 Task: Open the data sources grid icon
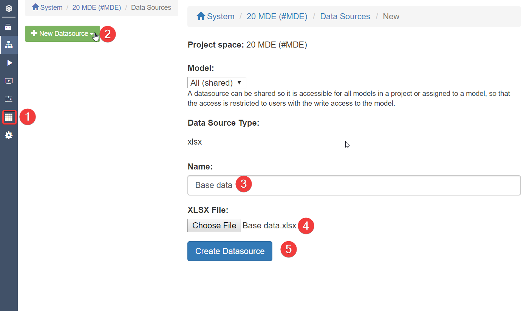click(9, 117)
